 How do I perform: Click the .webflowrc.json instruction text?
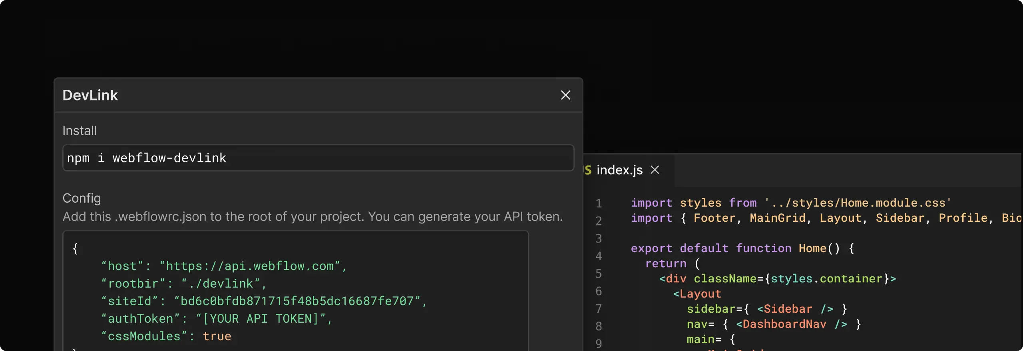click(312, 216)
